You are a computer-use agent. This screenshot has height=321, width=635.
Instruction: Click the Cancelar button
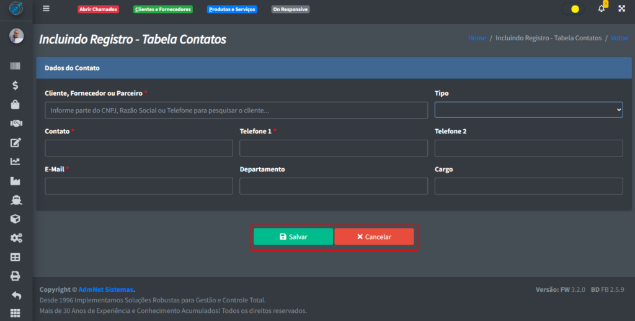(374, 237)
